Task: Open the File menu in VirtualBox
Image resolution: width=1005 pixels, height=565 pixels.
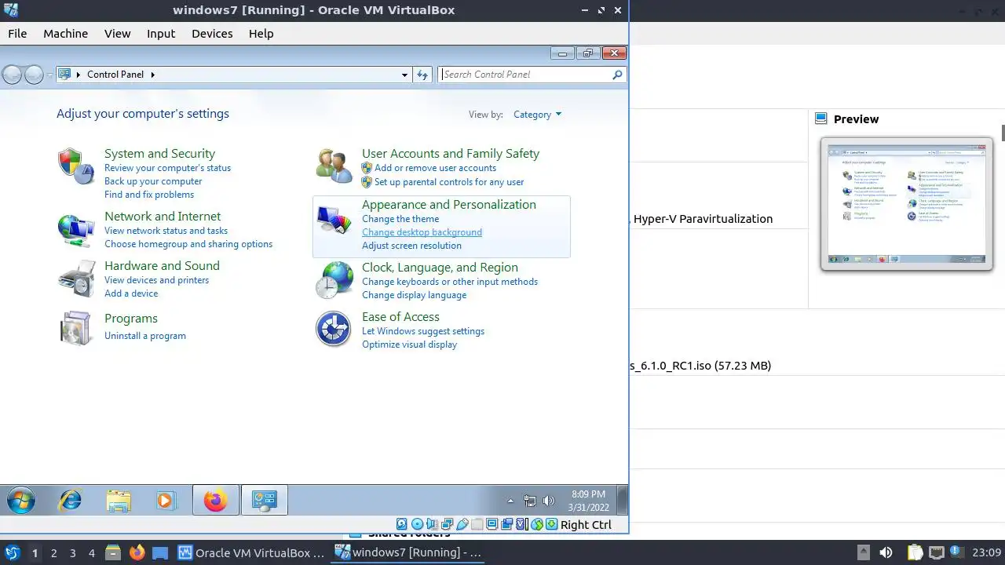Action: point(17,34)
